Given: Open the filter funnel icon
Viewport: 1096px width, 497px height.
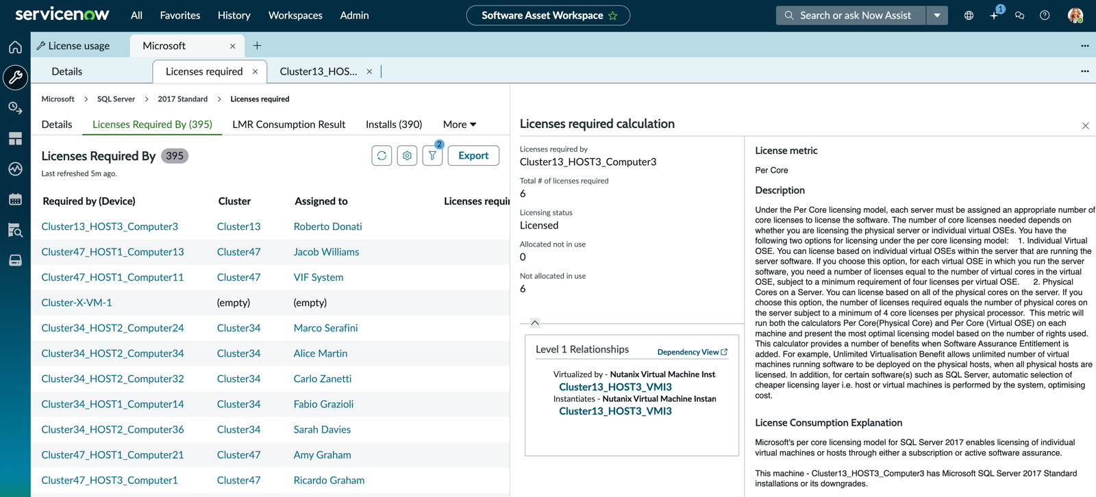Looking at the screenshot, I should pos(432,155).
